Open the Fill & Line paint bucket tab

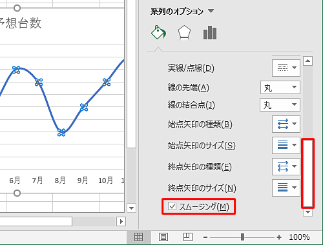point(158,32)
